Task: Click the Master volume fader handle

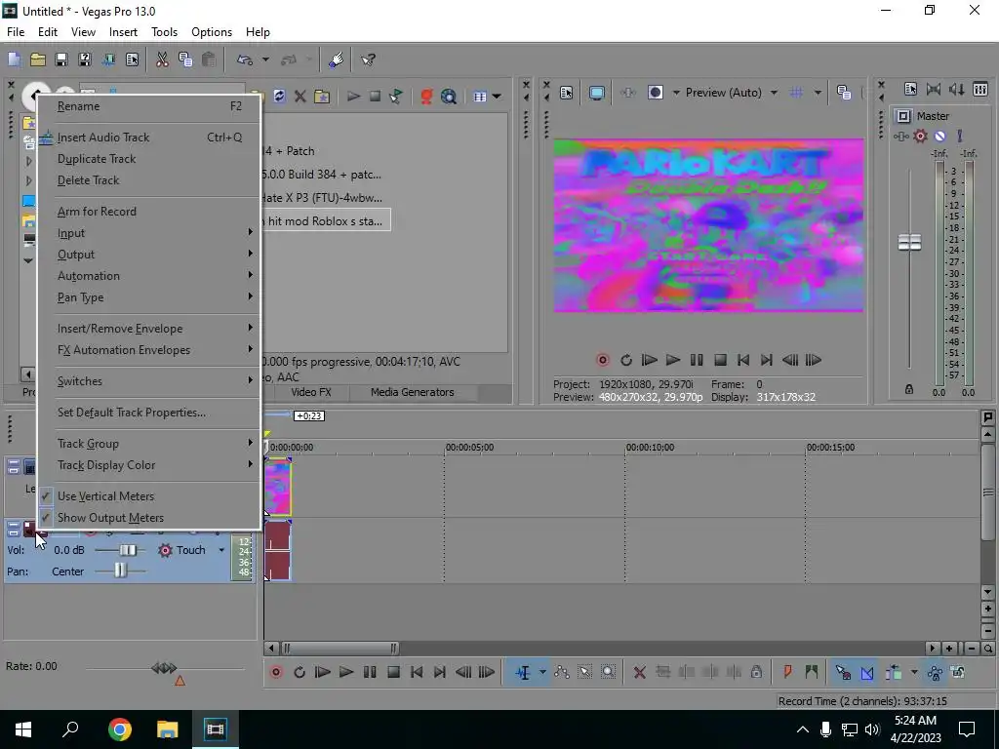Action: (909, 242)
